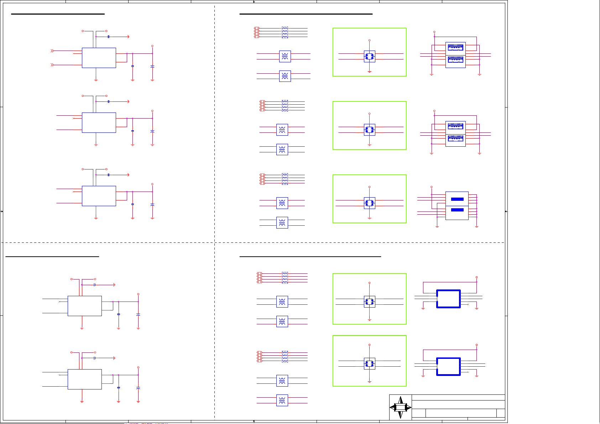Select bottommost thick blue-outlined connector symbol
The height and width of the screenshot is (424, 600).
pyautogui.click(x=449, y=367)
